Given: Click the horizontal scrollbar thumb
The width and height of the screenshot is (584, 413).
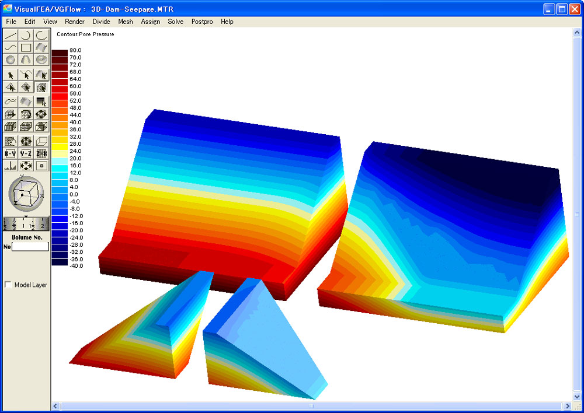Looking at the screenshot, I should coord(311,406).
